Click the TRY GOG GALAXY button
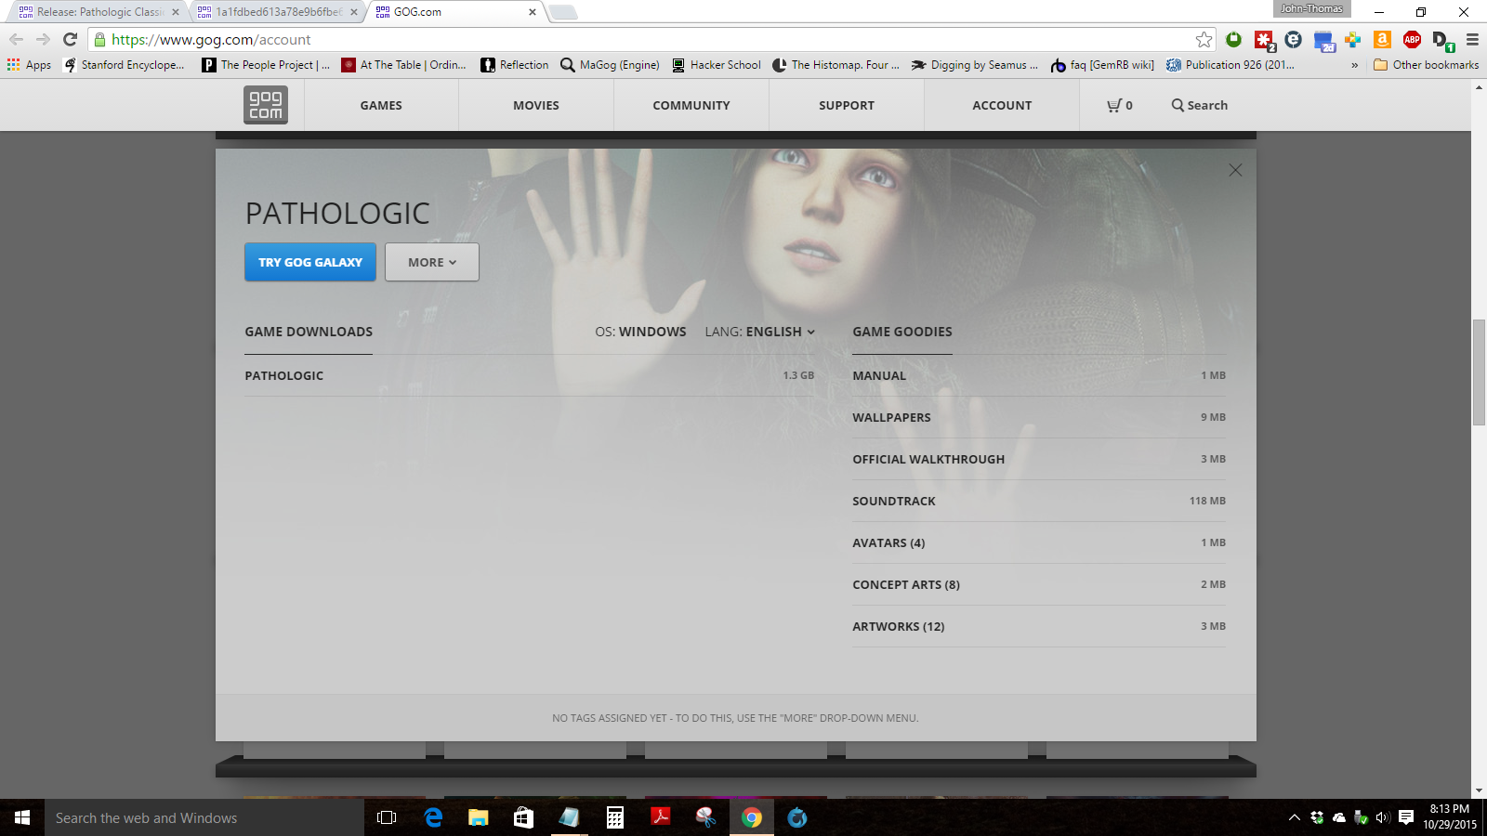Screen dimensions: 1487x836 310,262
